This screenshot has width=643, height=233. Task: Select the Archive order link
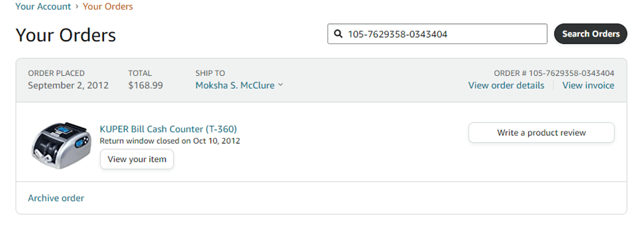(56, 198)
